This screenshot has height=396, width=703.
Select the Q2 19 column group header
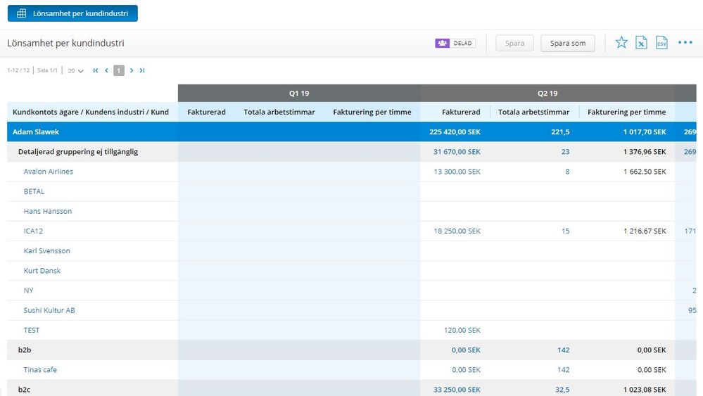(x=547, y=93)
